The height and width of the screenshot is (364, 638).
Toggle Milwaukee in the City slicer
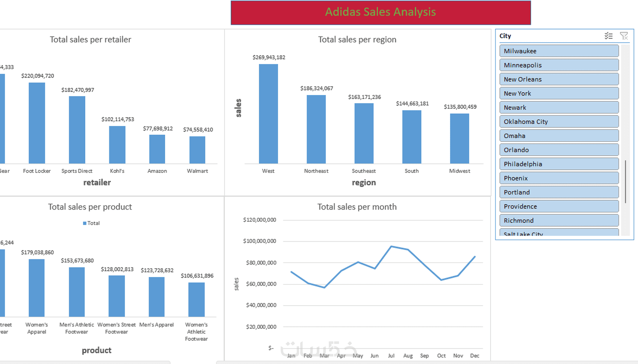tap(559, 51)
